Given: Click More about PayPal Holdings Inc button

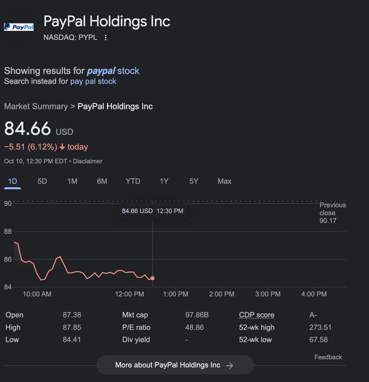Looking at the screenshot, I should [175, 365].
